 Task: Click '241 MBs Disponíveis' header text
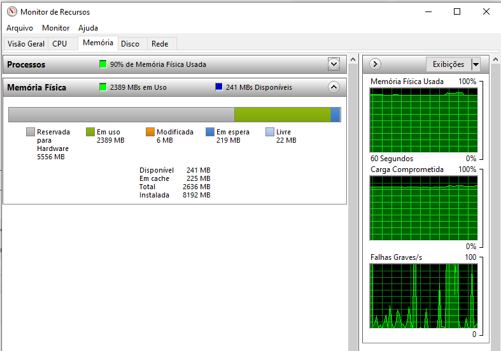pyautogui.click(x=259, y=87)
